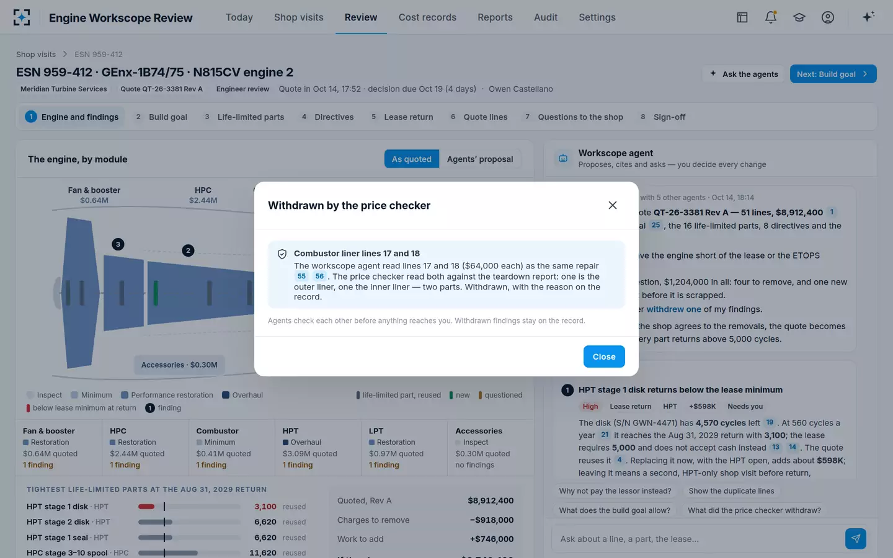893x558 pixels.
Task: Click Next: Build goal
Action: tap(833, 74)
